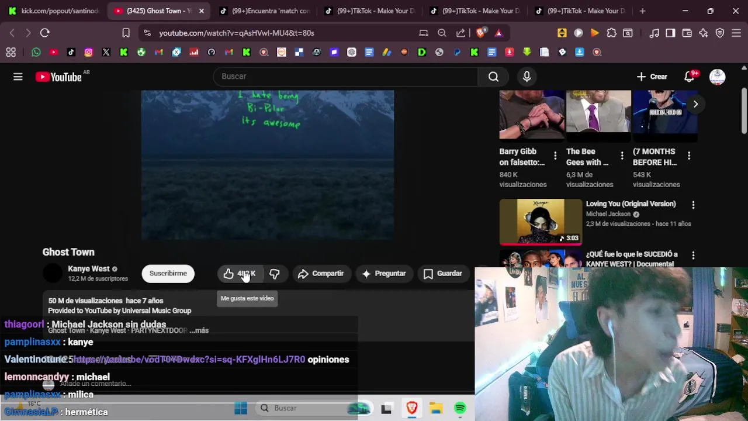The width and height of the screenshot is (748, 421).
Task: Open the Crear menu
Action: 652,77
